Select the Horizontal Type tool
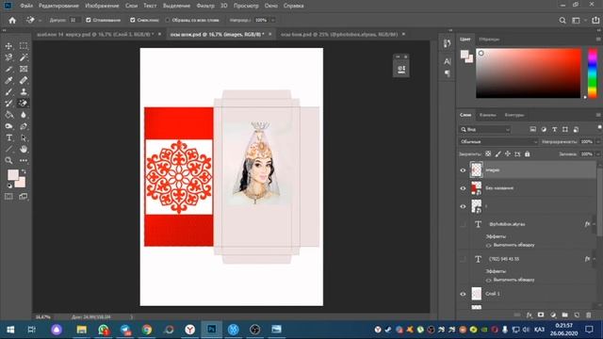This screenshot has width=603, height=339. click(8, 137)
